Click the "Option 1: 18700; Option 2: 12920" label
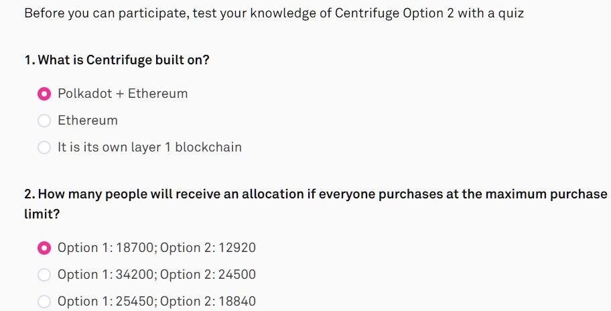This screenshot has height=311, width=611. click(x=157, y=248)
